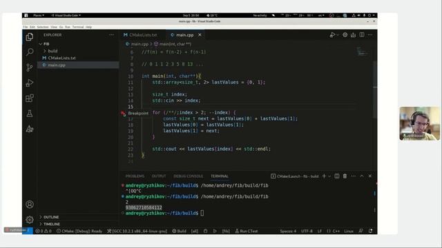Select the main.cpp editor tab
Viewport: 442px width, 248px height.
(184, 35)
